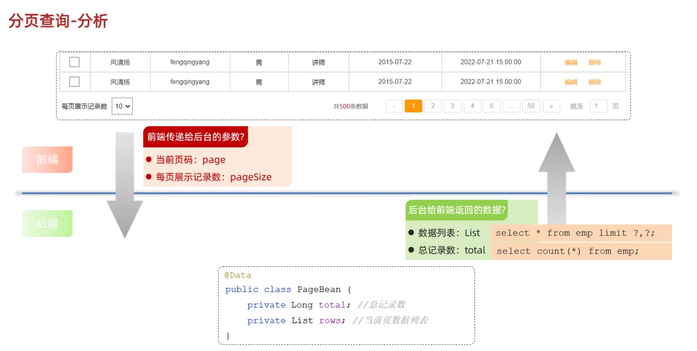The image size is (697, 351).
Task: Select page 1 in pagination
Action: (x=413, y=106)
